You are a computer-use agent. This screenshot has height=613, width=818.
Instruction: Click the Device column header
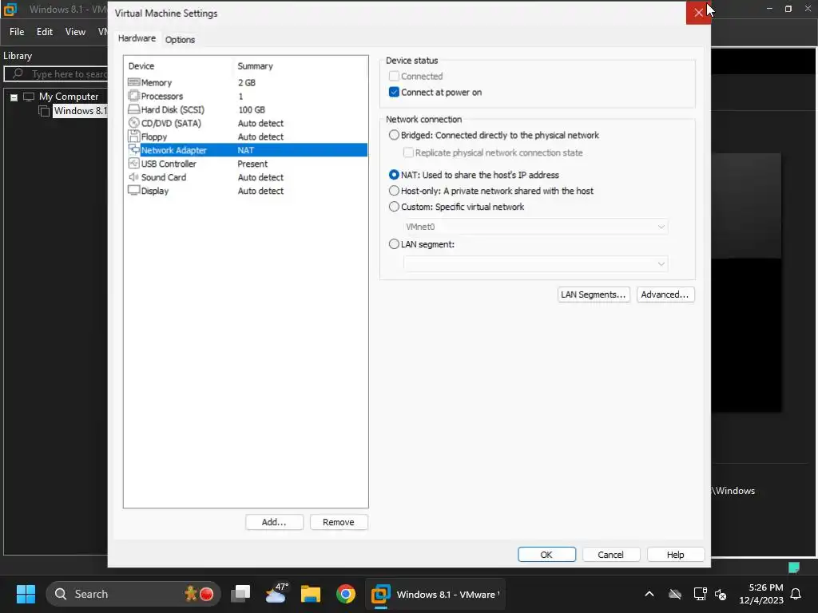(141, 66)
